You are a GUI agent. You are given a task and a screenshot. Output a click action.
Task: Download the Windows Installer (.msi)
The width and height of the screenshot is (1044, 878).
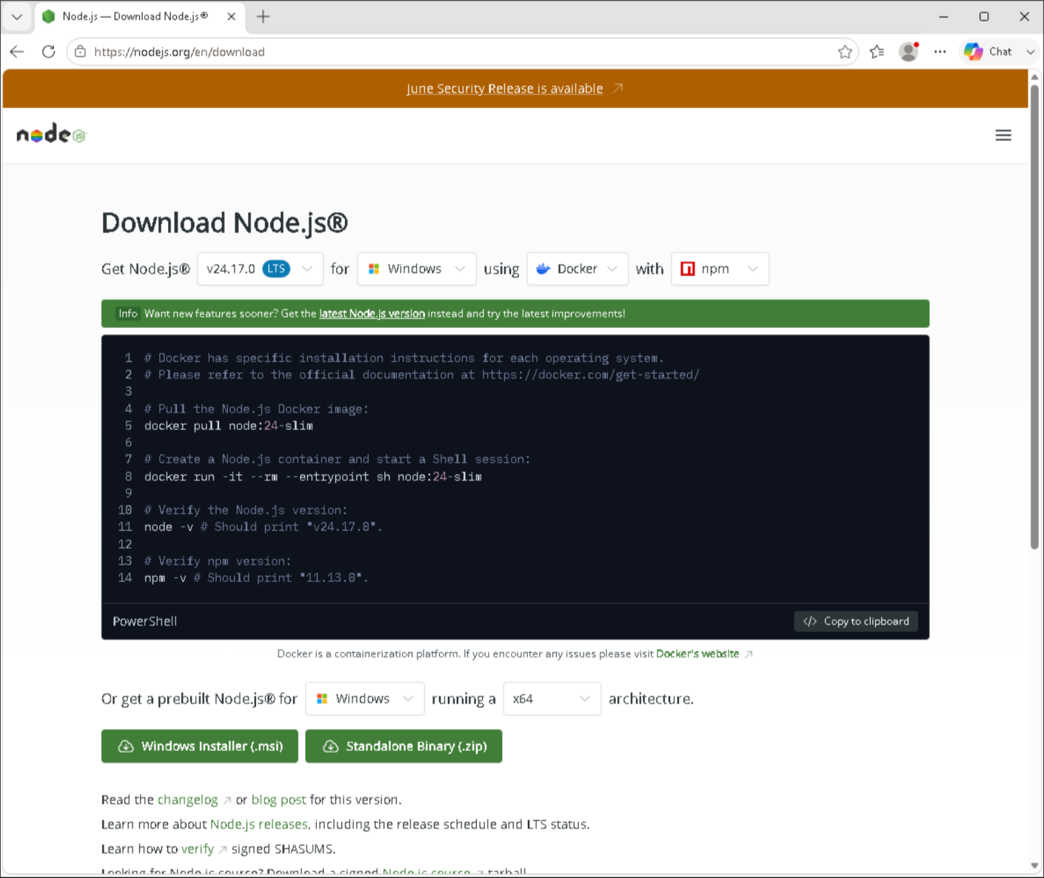(200, 746)
